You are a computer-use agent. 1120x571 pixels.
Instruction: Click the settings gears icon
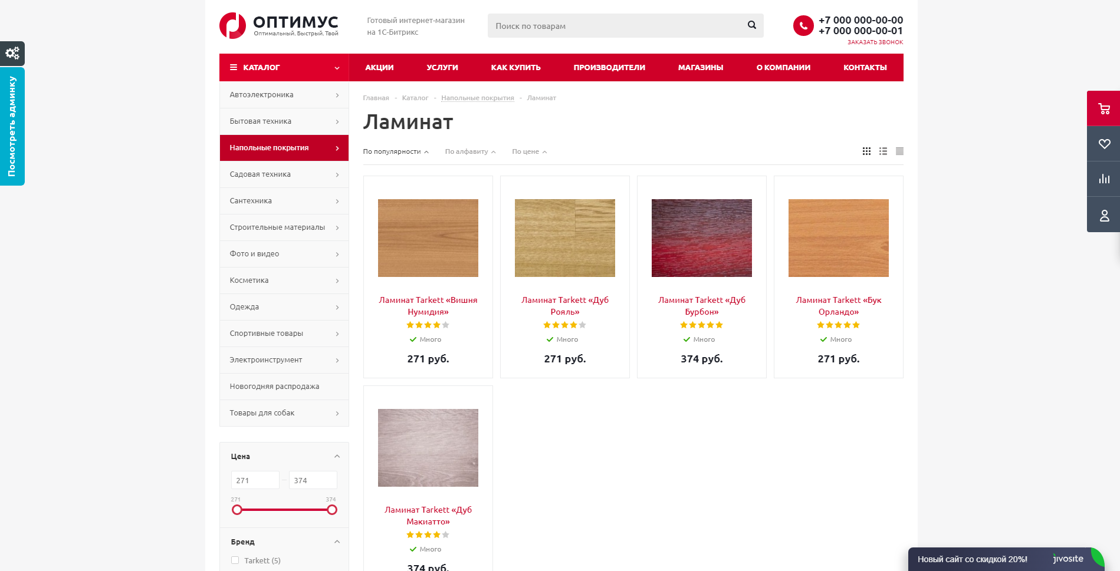pyautogui.click(x=12, y=54)
